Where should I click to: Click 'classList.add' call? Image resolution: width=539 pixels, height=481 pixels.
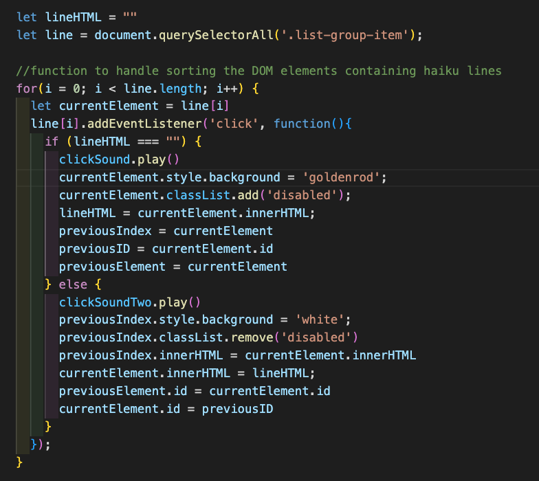[212, 195]
